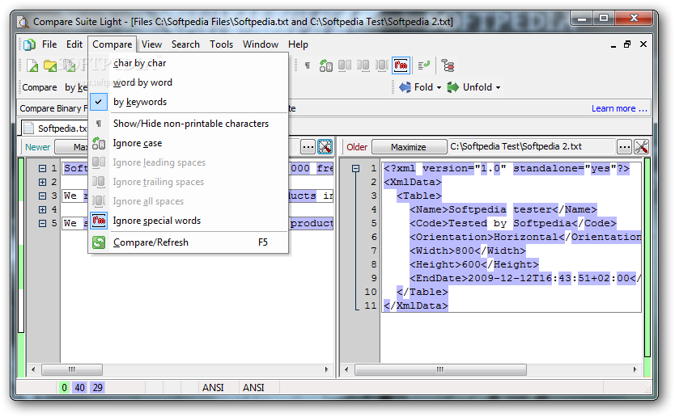Click grayed Ignore leading spaces entry
Screen dimensions: 675x417
click(189, 162)
